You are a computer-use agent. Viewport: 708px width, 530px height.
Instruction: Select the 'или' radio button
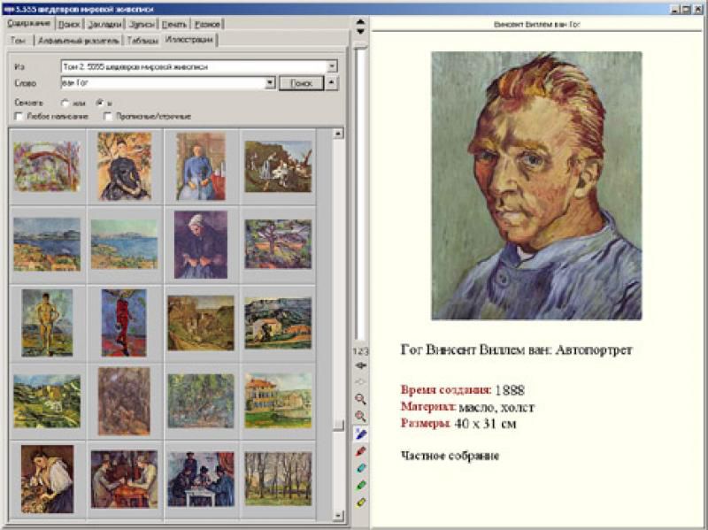click(x=65, y=103)
